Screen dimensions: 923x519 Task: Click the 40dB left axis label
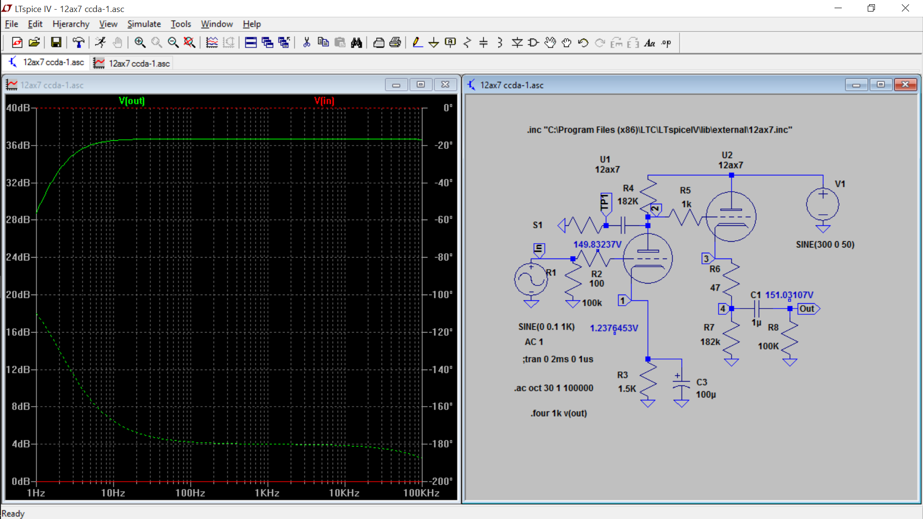pos(18,108)
